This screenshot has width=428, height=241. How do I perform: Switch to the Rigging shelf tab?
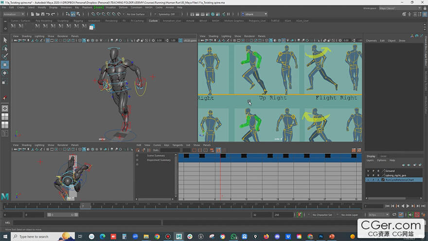coord(78,21)
